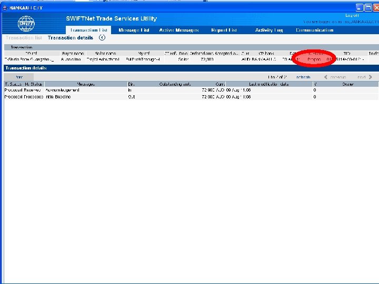Click the TID column header
Viewport: 379px width, 284px height.
pyautogui.click(x=346, y=53)
